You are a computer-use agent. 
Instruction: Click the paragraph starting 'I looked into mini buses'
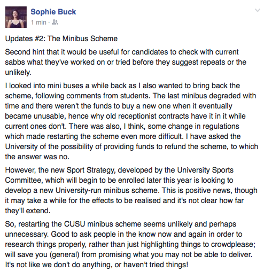131,121
